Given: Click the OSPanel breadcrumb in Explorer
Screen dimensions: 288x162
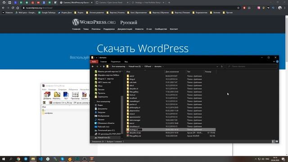Looking at the screenshot, I should tap(148, 67).
